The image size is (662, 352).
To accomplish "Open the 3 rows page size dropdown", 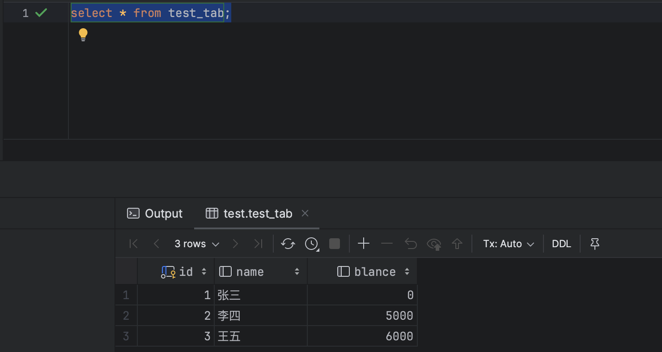I will [x=197, y=244].
